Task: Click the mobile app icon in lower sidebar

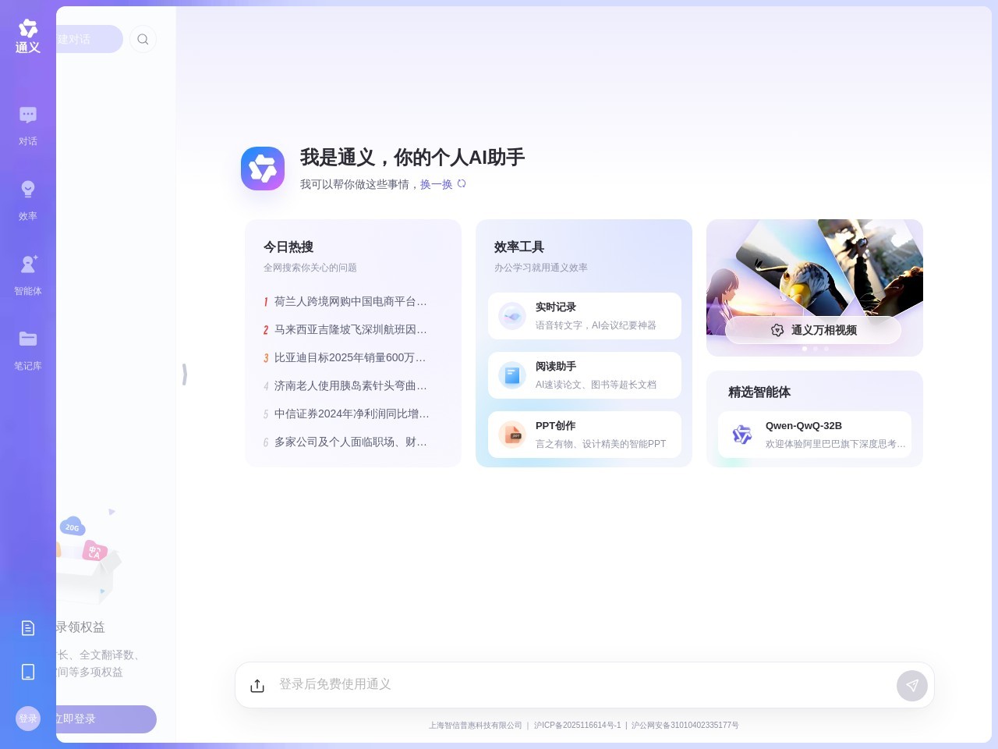Action: pos(28,672)
